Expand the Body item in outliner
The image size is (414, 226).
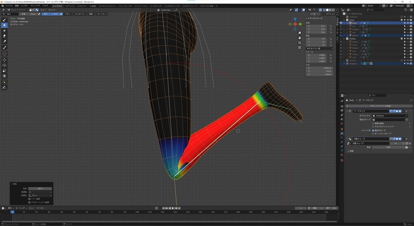pos(347,23)
